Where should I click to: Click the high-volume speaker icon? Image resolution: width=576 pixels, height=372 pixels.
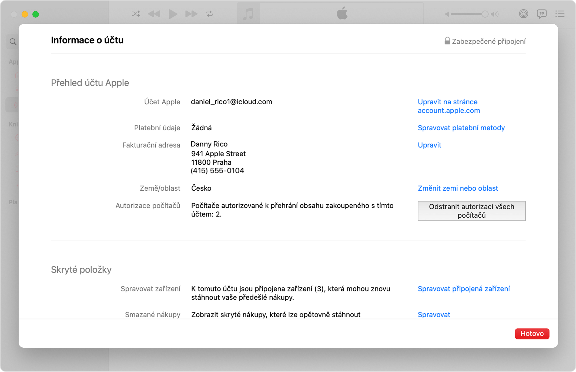click(495, 14)
